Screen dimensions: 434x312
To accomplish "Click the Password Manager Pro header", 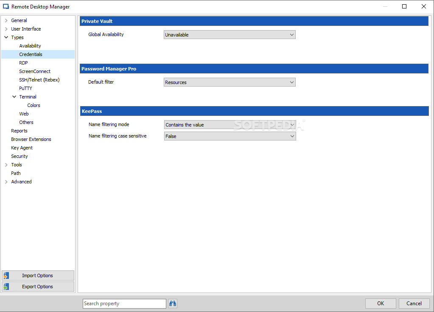I will click(254, 69).
